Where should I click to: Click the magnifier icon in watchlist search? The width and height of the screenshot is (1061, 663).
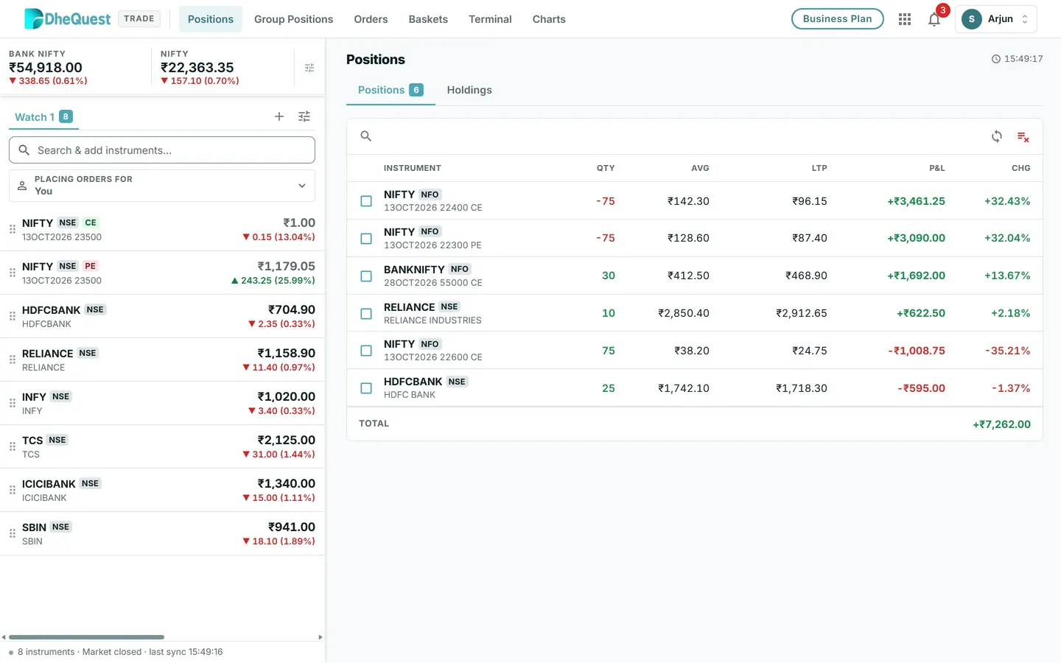(24, 150)
